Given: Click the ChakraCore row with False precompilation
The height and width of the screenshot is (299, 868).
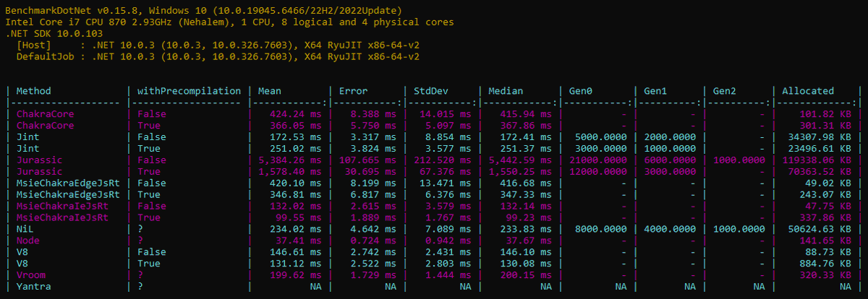Looking at the screenshot, I should 434,114.
